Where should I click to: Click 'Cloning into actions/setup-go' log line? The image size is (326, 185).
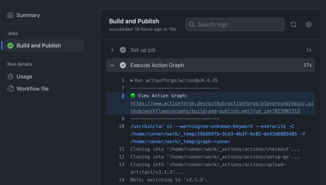[x=215, y=157]
